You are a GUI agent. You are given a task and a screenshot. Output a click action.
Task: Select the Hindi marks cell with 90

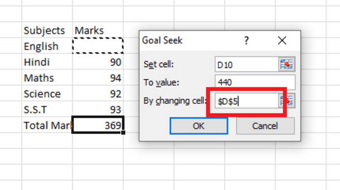tap(98, 62)
